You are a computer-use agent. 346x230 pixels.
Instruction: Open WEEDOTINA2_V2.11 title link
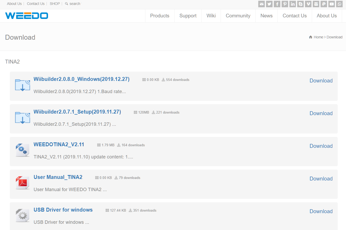[x=59, y=144]
